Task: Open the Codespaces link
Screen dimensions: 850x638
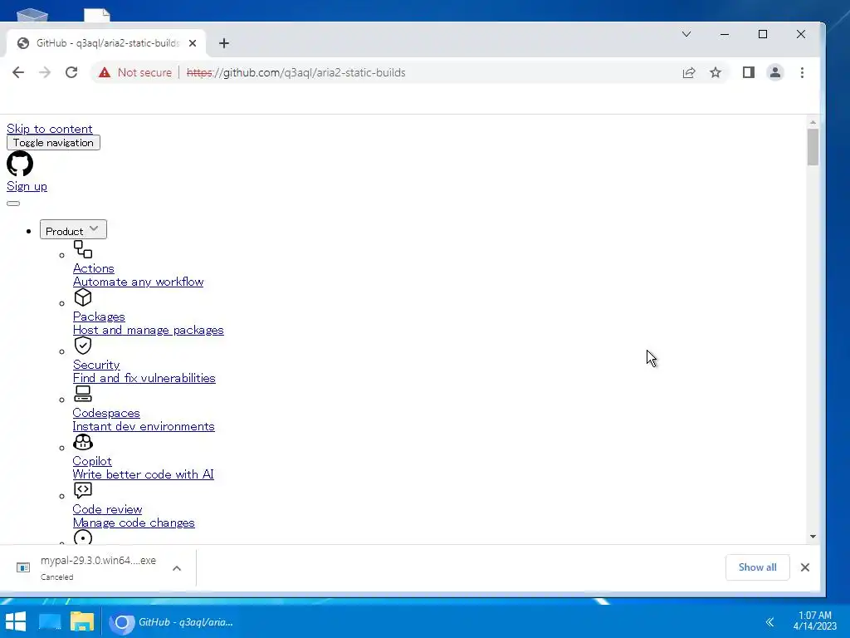Action: (106, 414)
